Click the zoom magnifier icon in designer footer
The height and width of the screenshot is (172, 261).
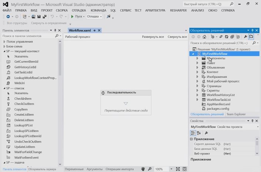coord(150,169)
